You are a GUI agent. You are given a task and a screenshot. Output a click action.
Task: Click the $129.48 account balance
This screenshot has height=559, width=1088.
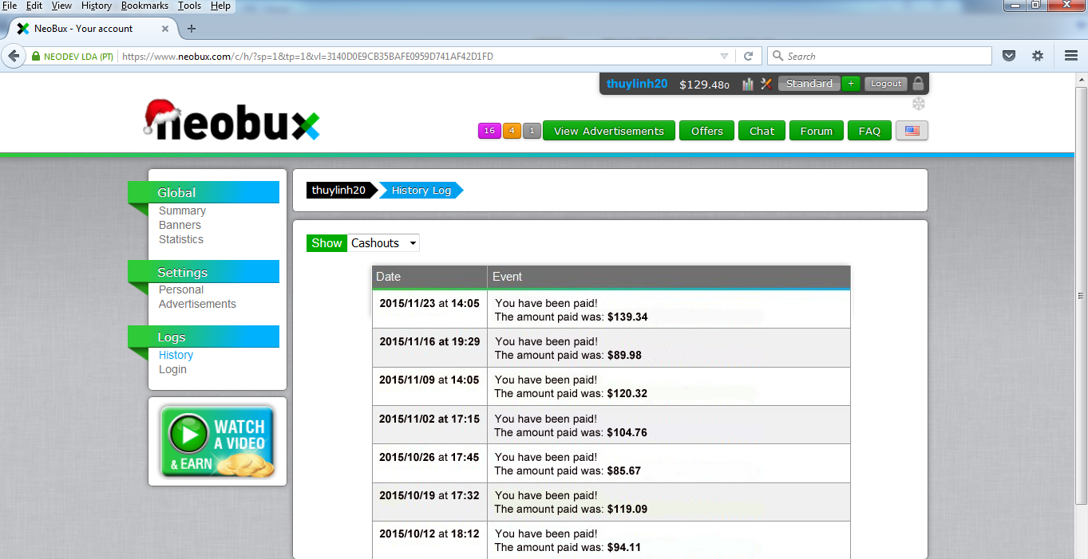pyautogui.click(x=704, y=85)
